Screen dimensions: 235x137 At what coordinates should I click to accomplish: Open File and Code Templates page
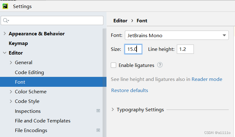[x=43, y=121]
